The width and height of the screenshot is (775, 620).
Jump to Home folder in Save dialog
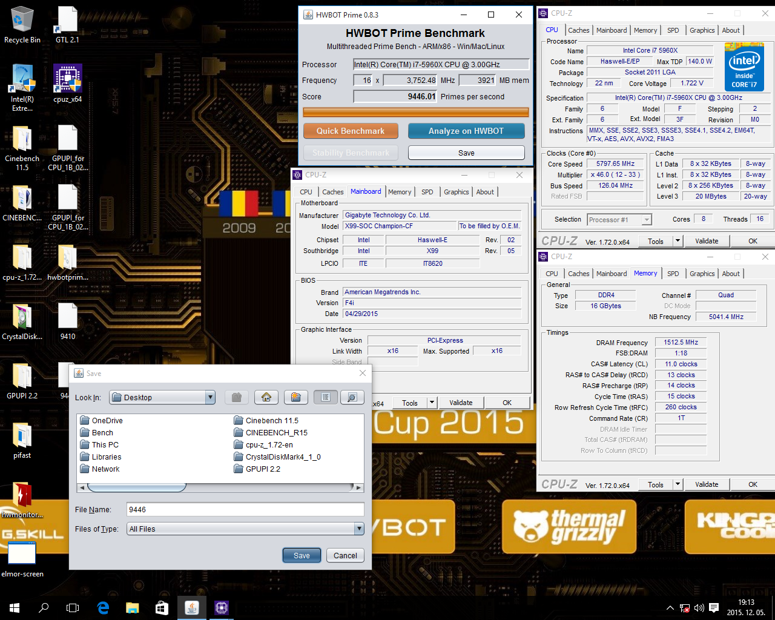click(266, 397)
